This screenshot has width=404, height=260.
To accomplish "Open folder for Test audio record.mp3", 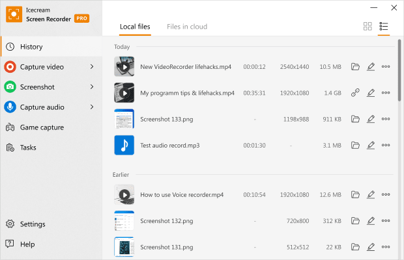I will click(355, 145).
